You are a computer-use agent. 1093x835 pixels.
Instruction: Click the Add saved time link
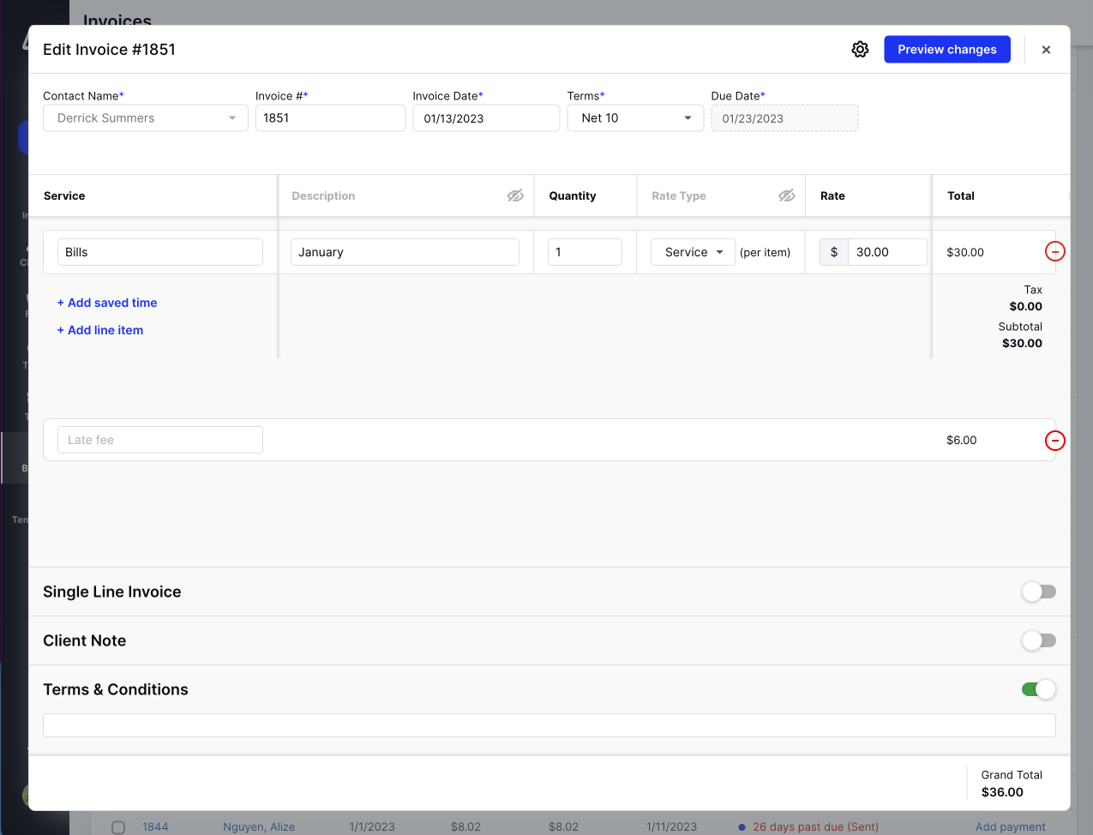click(106, 303)
